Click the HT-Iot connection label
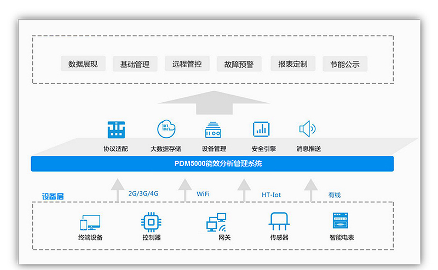 271,194
